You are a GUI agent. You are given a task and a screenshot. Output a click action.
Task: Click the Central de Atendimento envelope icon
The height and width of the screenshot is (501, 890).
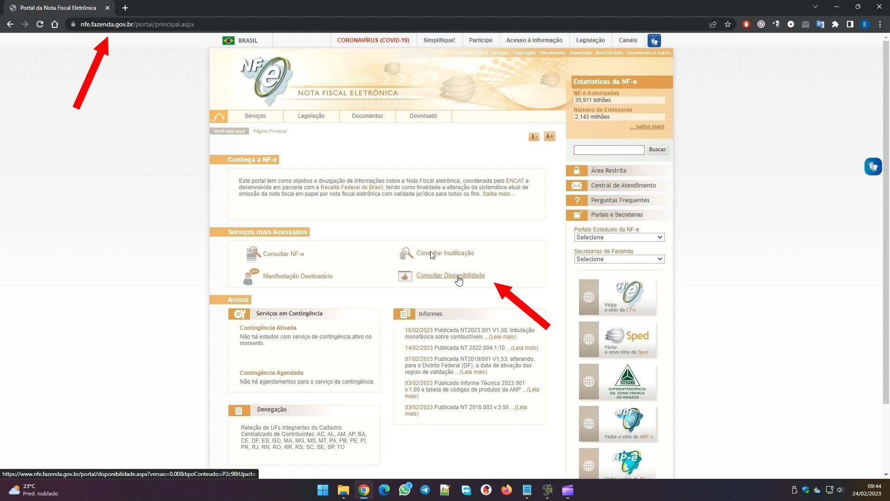point(577,186)
